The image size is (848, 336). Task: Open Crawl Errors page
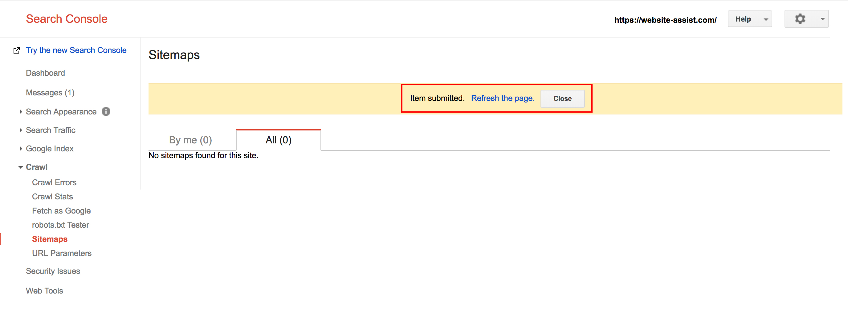pyautogui.click(x=54, y=182)
